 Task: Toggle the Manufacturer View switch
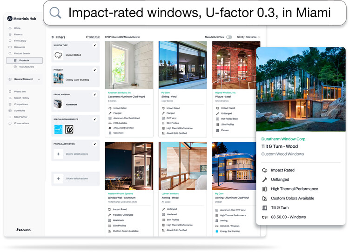pos(229,37)
